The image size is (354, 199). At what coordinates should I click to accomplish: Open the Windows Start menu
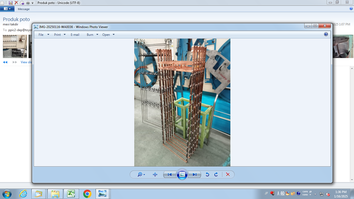pyautogui.click(x=7, y=194)
